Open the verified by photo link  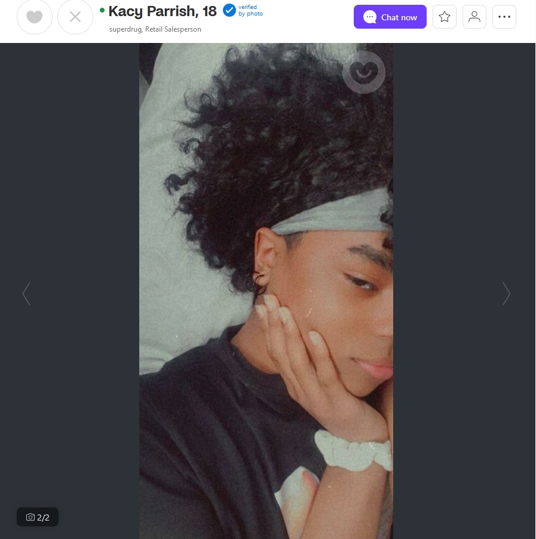pos(250,10)
